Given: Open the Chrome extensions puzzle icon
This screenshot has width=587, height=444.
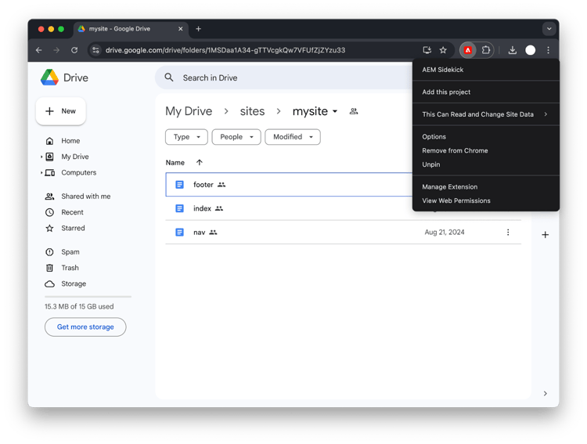Looking at the screenshot, I should click(x=486, y=50).
